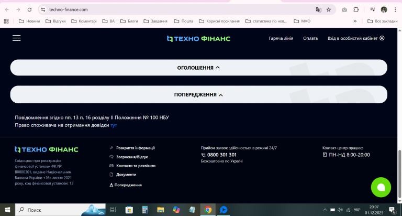Open Copilot app from the taskbar
This screenshot has height=216, width=402.
pyautogui.click(x=176, y=210)
